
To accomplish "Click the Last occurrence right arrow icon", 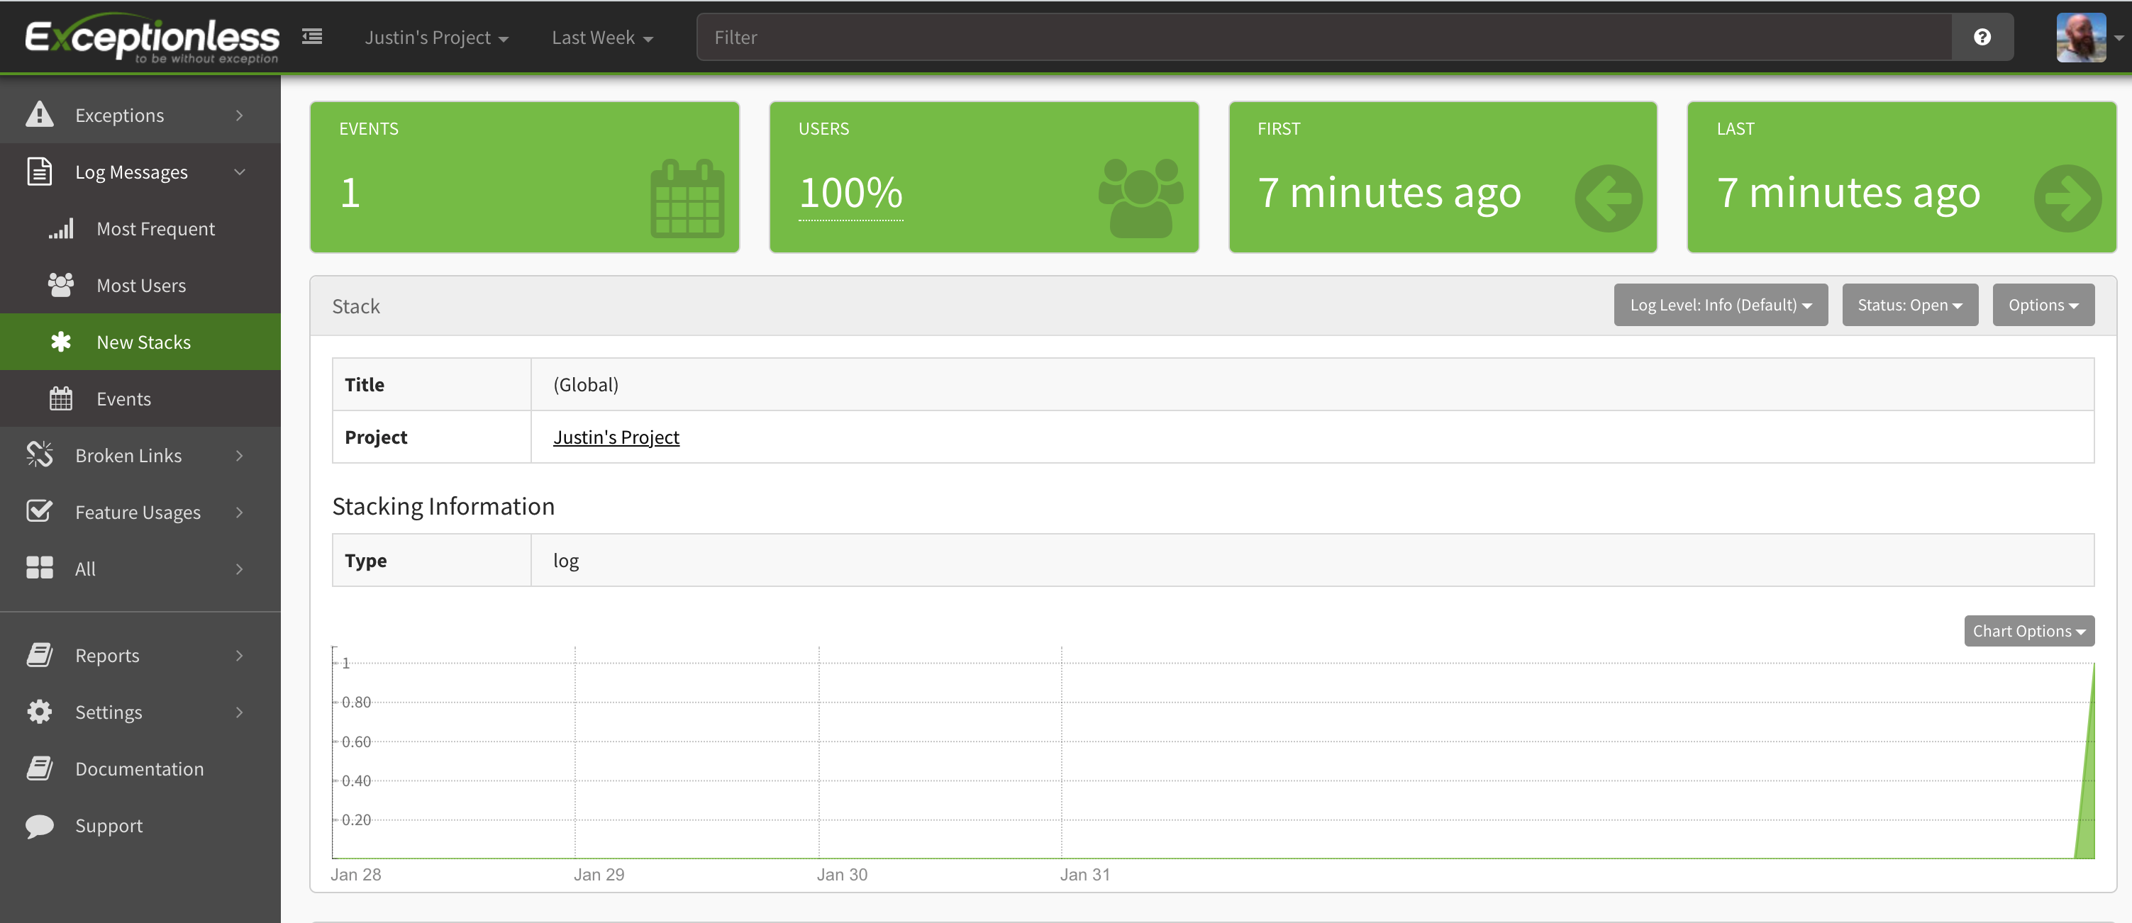I will 2067,198.
